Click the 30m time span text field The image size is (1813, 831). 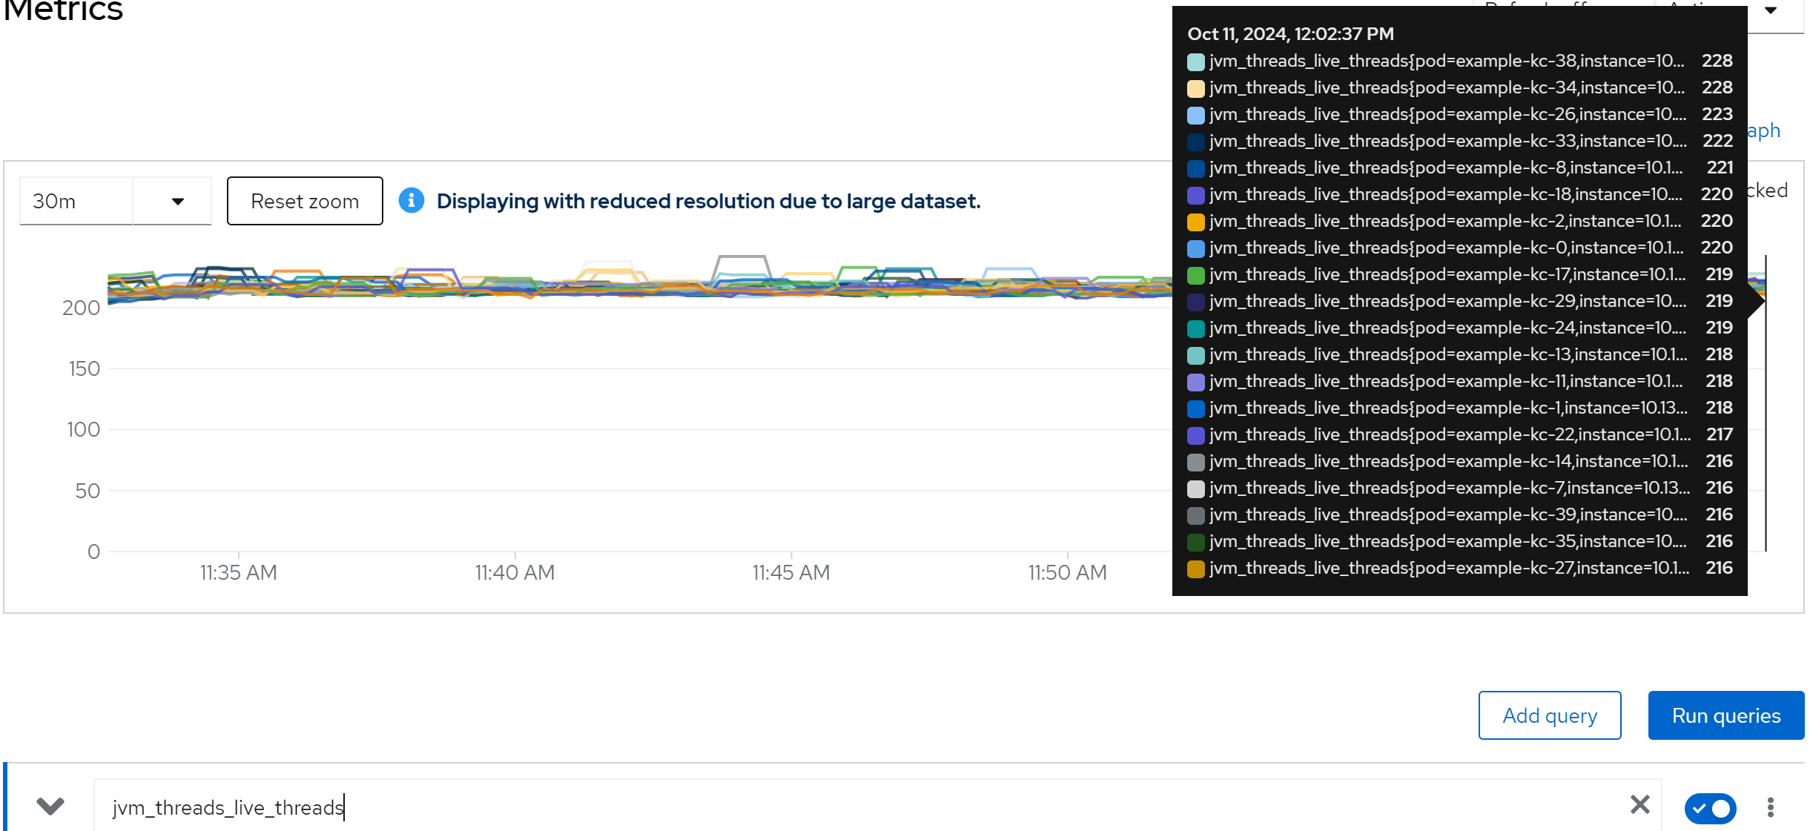[76, 201]
